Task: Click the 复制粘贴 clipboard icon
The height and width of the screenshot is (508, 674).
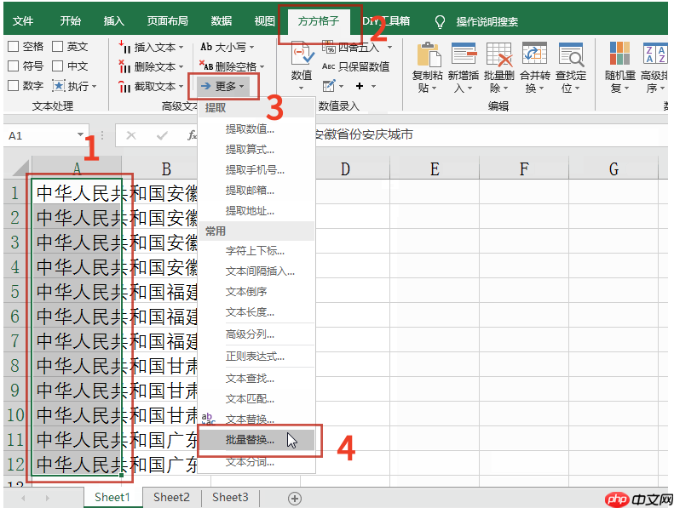Action: 428,54
